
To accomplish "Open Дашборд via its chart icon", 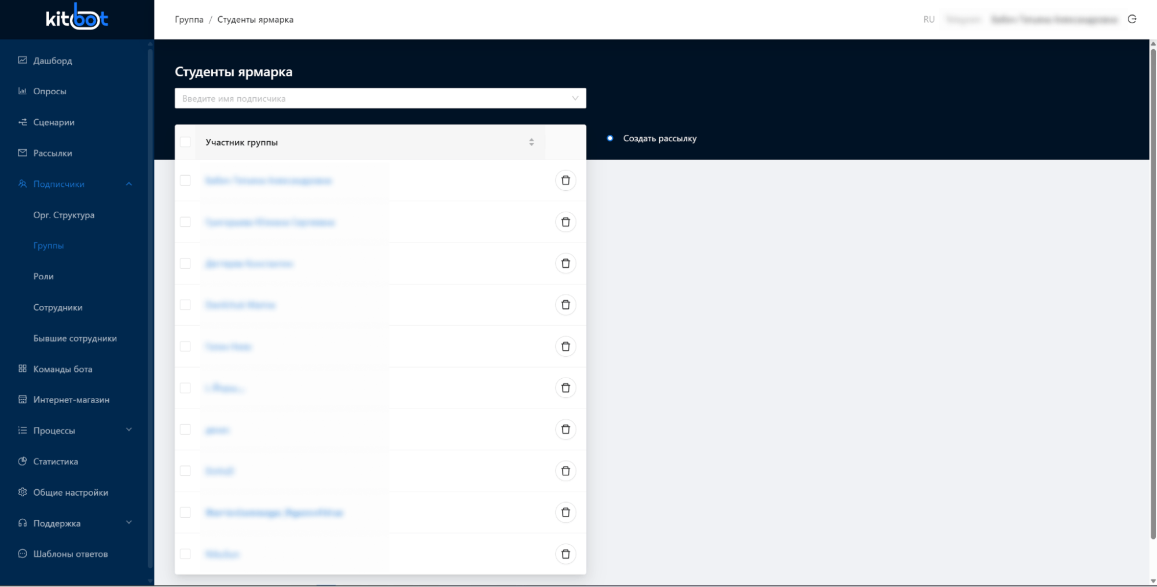I will tap(23, 60).
